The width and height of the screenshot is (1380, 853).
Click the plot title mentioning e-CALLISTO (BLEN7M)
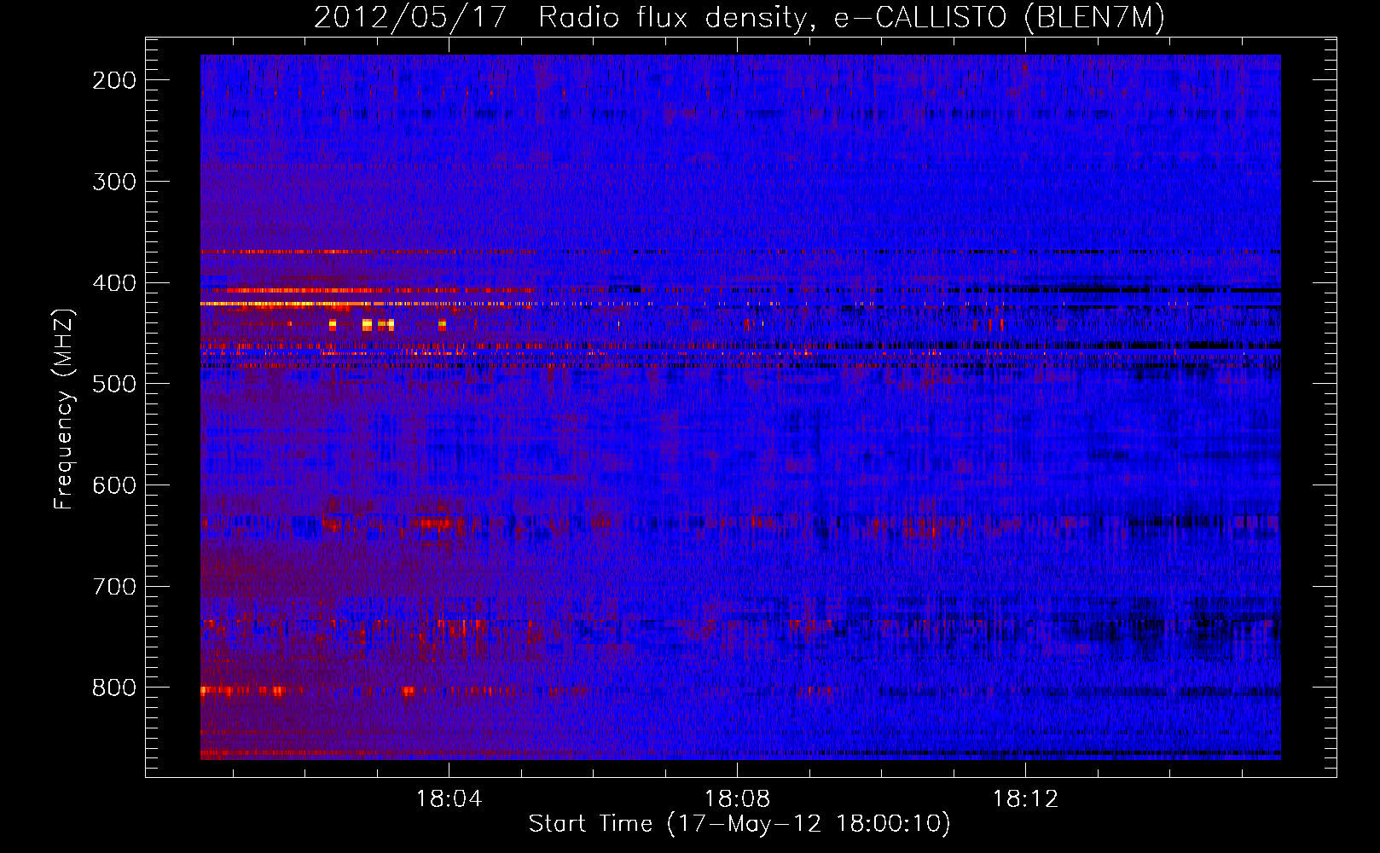(739, 18)
